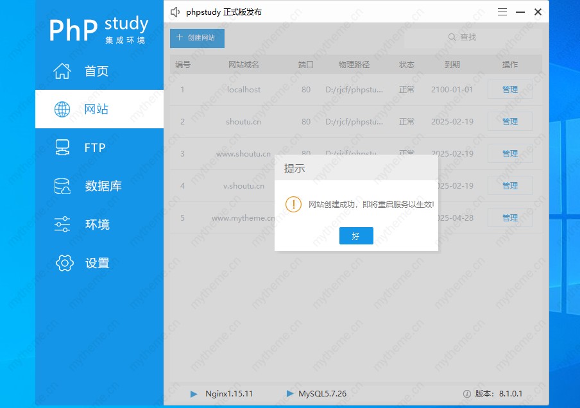The height and width of the screenshot is (408, 580).
Task: Click the sliders icon beside 环境
Action: (62, 224)
